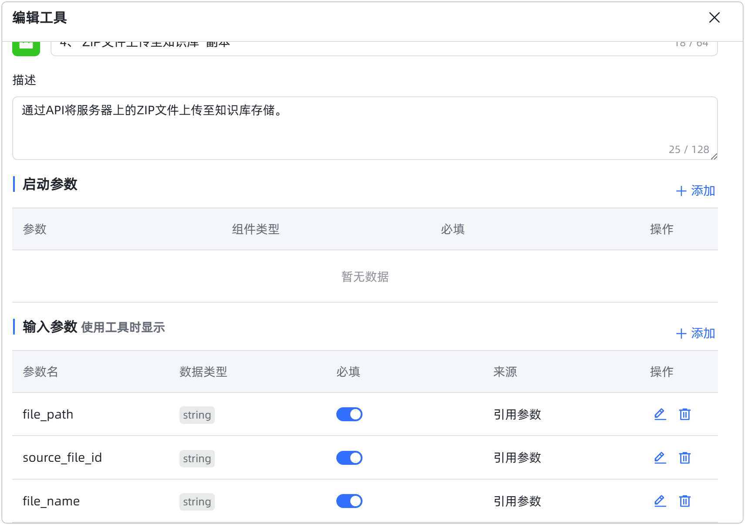Close the 编辑工具 dialog
This screenshot has height=525, width=745.
714,17
